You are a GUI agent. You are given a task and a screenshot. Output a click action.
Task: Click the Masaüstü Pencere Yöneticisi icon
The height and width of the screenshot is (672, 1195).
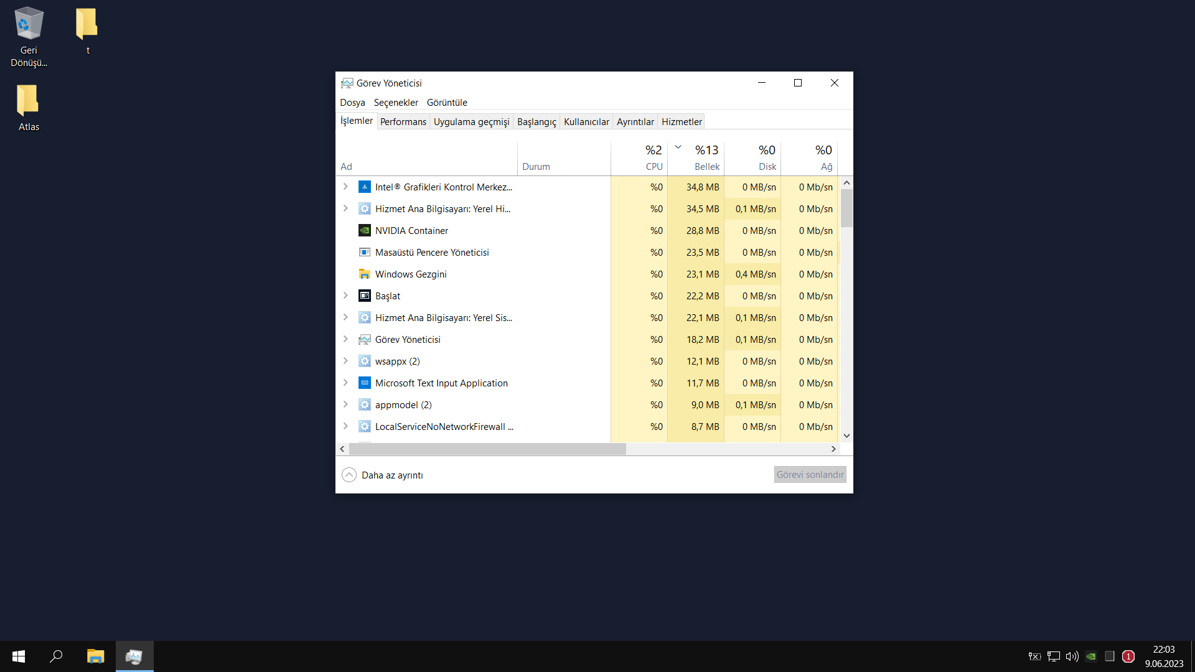[365, 252]
